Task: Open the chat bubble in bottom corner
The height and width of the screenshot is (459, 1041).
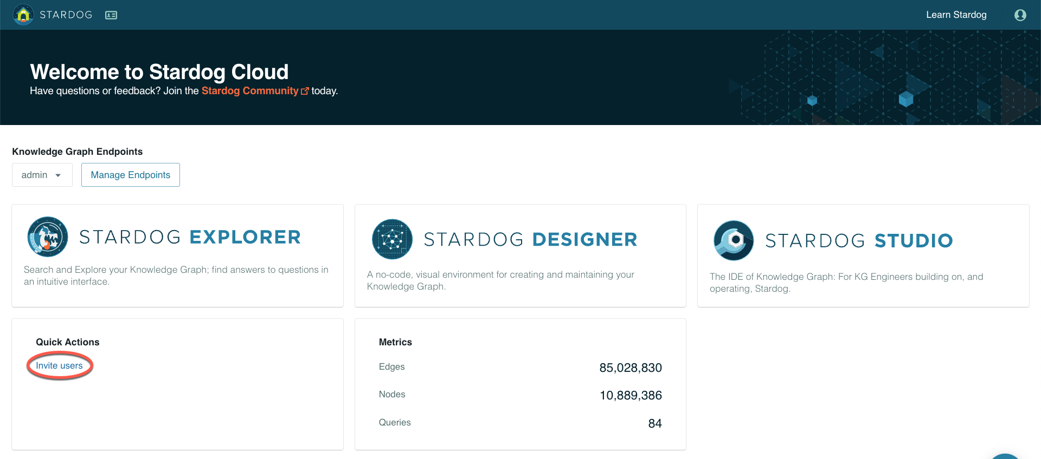Action: coord(1005,456)
